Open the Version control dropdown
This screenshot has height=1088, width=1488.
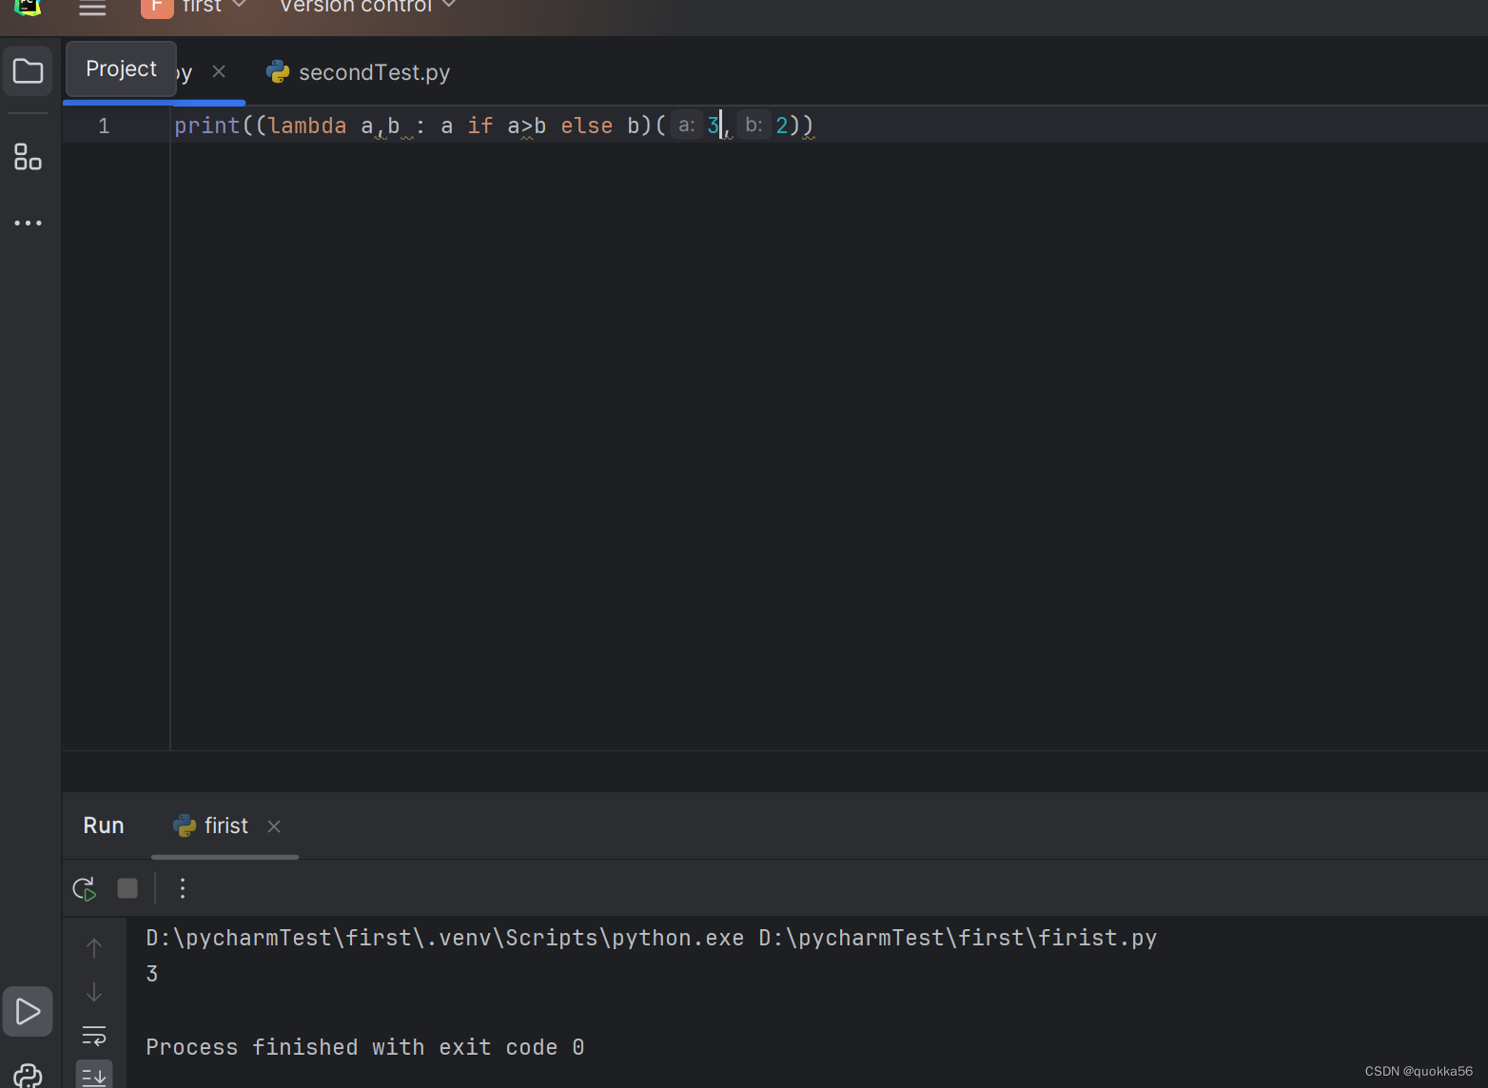(367, 6)
